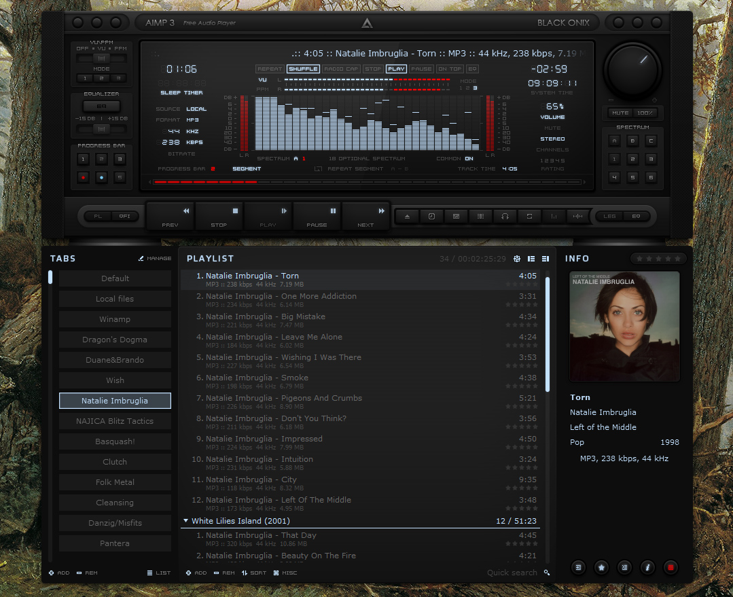Click the LEG button
Viewport: 733px width, 597px height.
click(609, 217)
